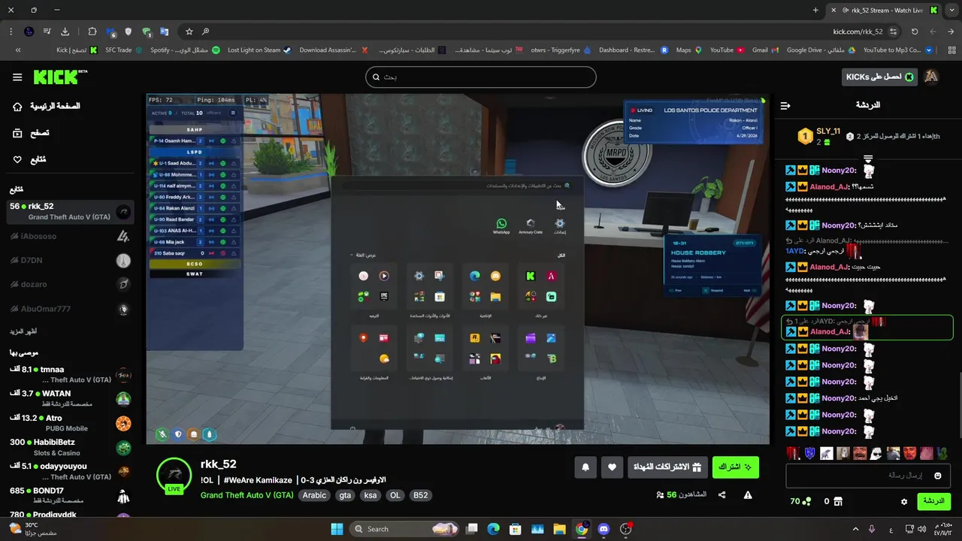Click the report warning triangle icon

coord(748,494)
